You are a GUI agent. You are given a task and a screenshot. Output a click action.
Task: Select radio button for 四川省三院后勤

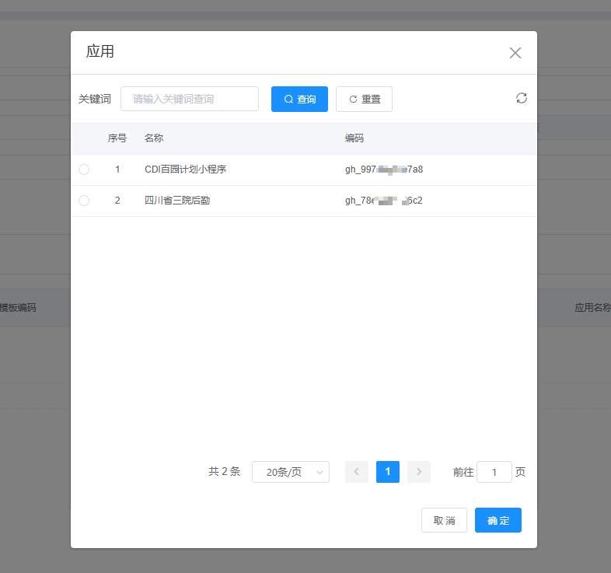click(x=84, y=201)
